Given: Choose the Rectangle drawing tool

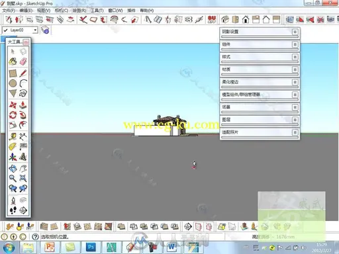Looking at the screenshot, I should [13, 73].
